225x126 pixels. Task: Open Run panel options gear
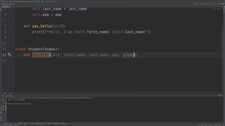219,96
